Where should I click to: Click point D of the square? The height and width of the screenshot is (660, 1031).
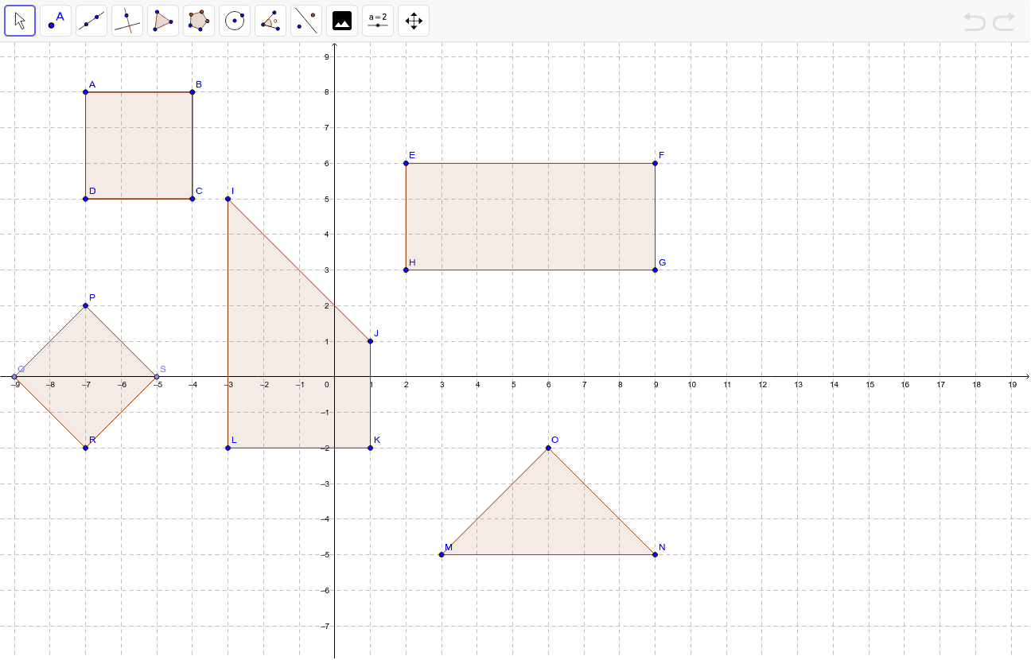click(86, 199)
